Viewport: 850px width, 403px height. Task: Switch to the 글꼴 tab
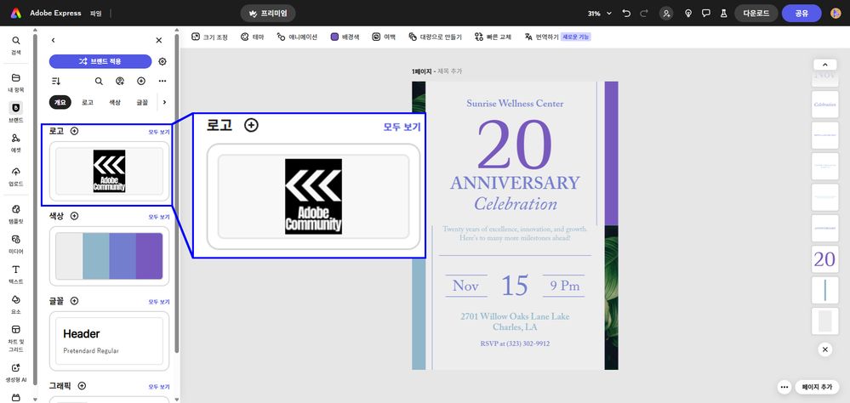(142, 102)
